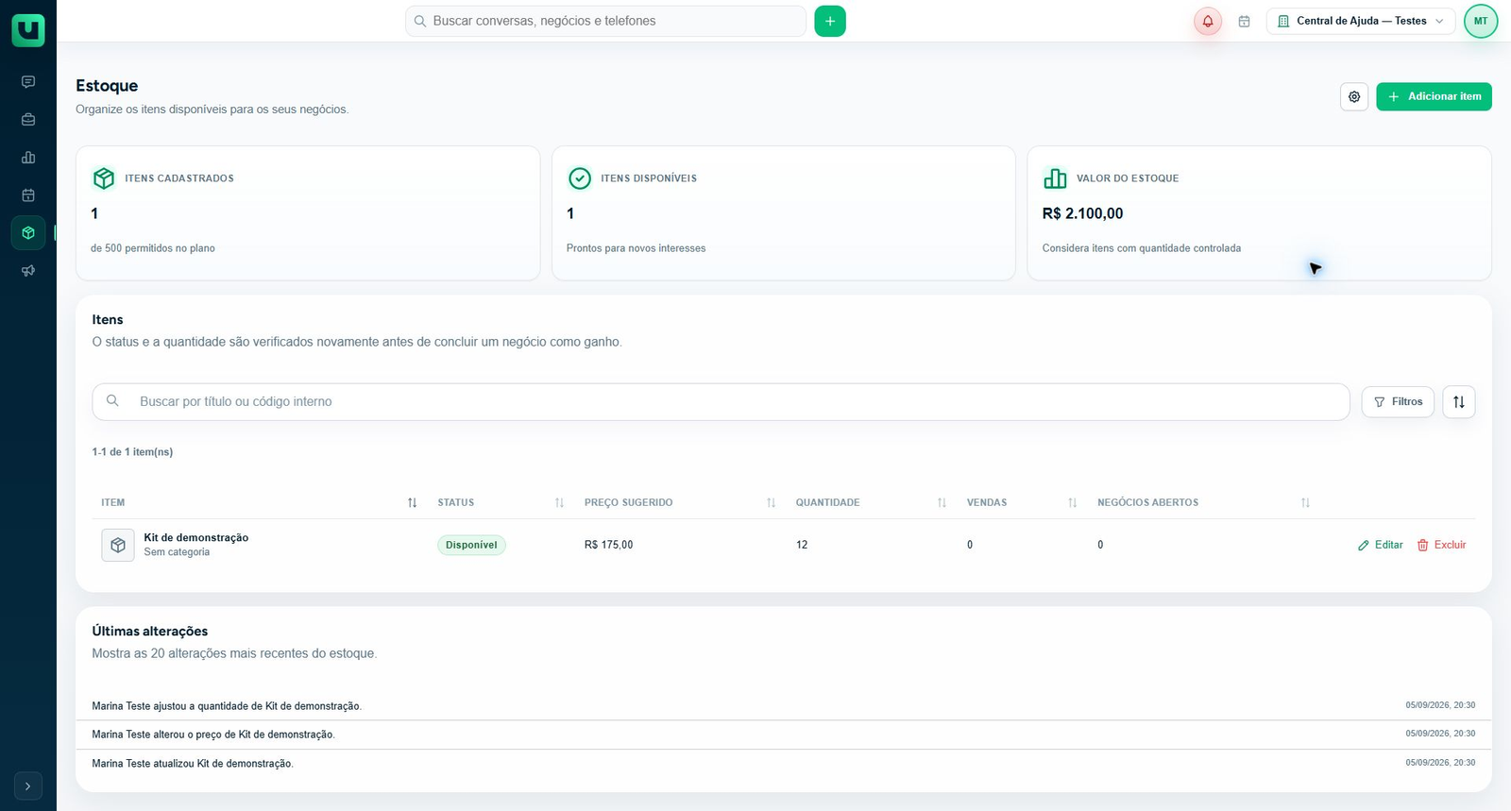Open the calendar icon in sidebar
Image resolution: width=1511 pixels, height=811 pixels.
pyautogui.click(x=28, y=195)
